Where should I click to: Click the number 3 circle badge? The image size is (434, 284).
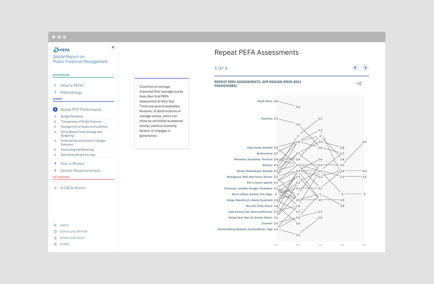(55, 110)
